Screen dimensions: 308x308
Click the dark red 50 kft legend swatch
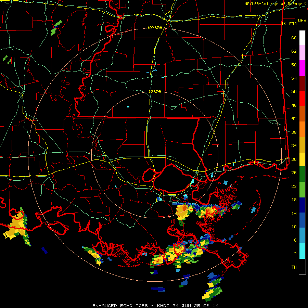click(302, 84)
